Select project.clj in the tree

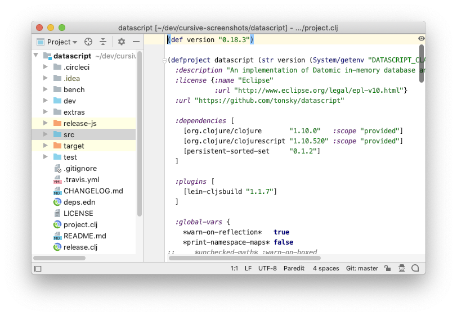coord(80,224)
